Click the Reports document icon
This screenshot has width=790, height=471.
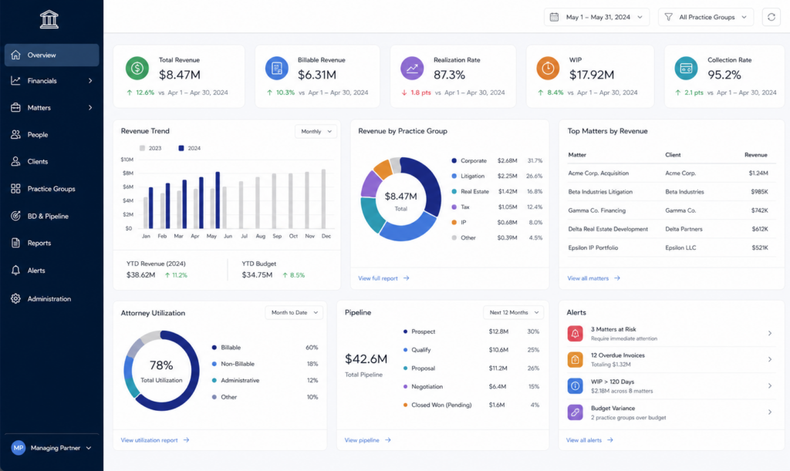point(15,243)
